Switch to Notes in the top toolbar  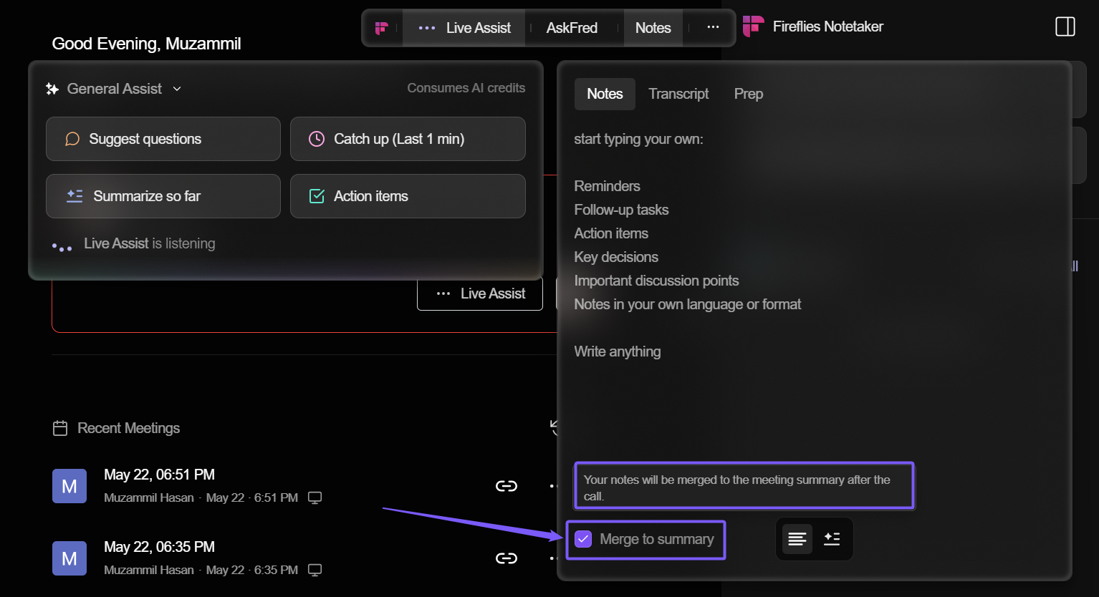click(x=653, y=28)
